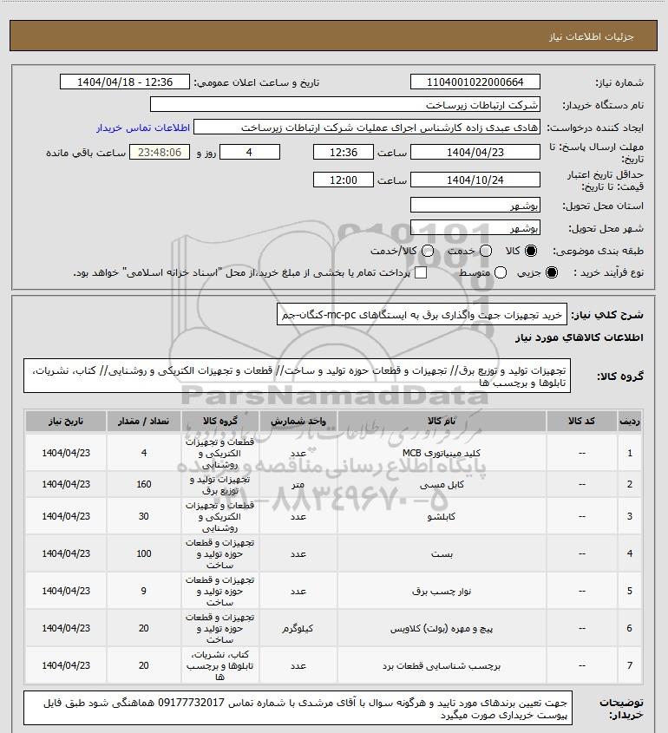
Task: Select the کابلشو item cell
Action: (442, 516)
